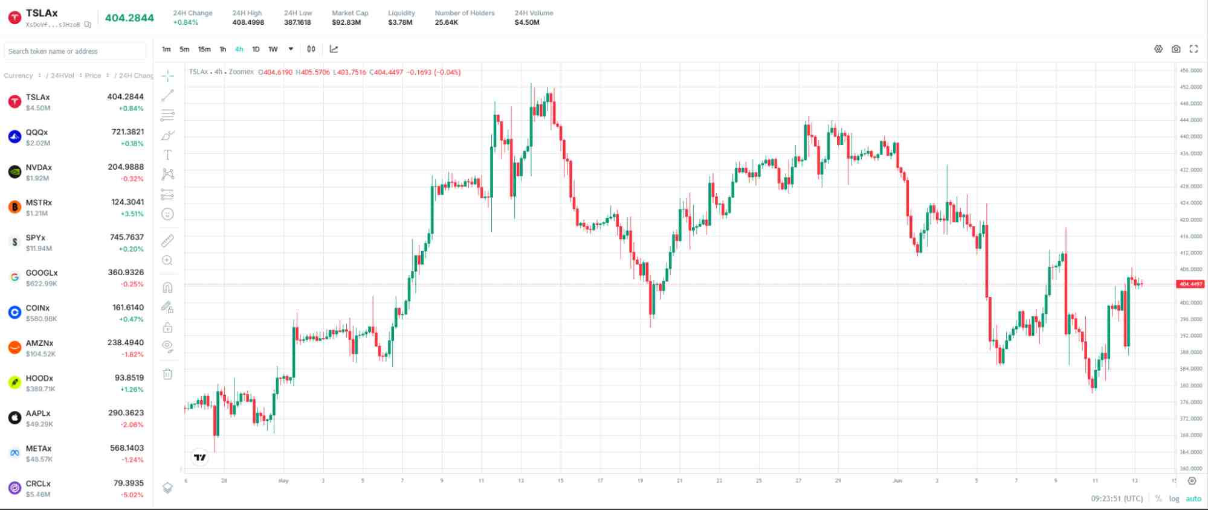Focus the search token name field
This screenshot has width=1208, height=510.
[75, 51]
